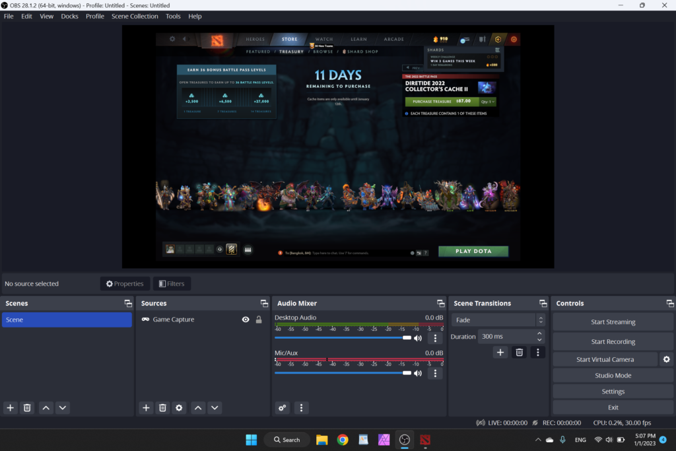The width and height of the screenshot is (676, 451).
Task: Move scene up with arrow icon
Action: (x=46, y=407)
